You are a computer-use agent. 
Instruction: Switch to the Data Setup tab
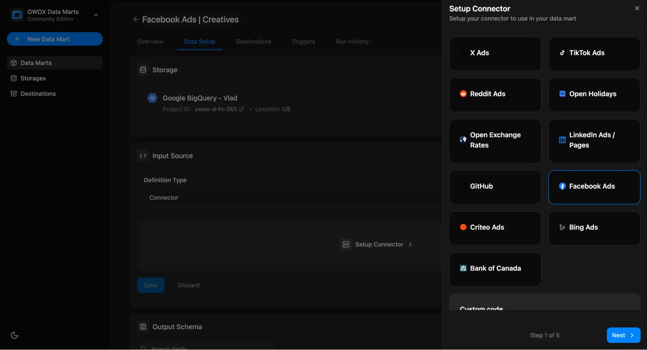click(200, 41)
